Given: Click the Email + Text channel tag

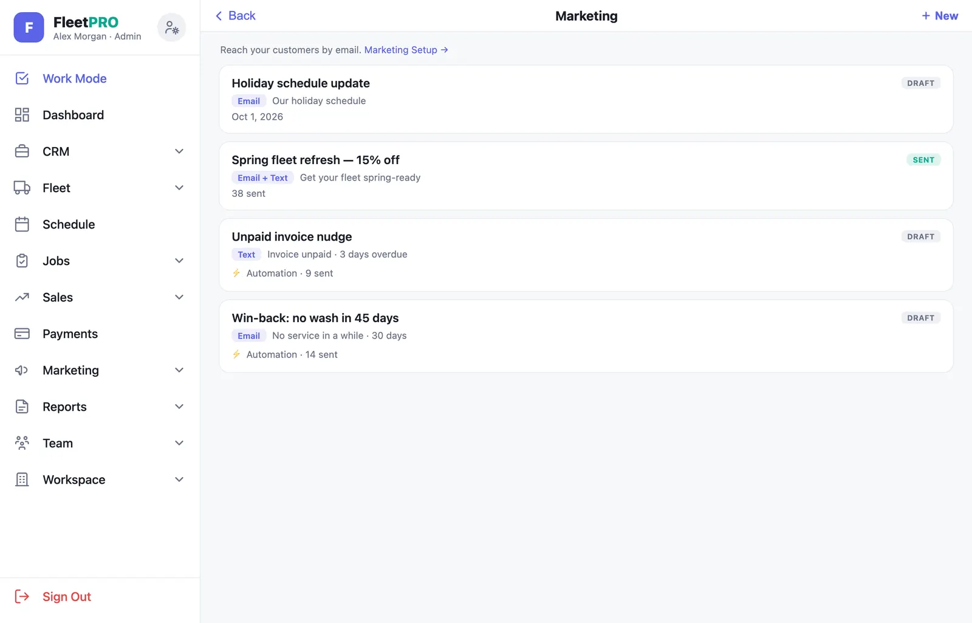Looking at the screenshot, I should [x=262, y=177].
